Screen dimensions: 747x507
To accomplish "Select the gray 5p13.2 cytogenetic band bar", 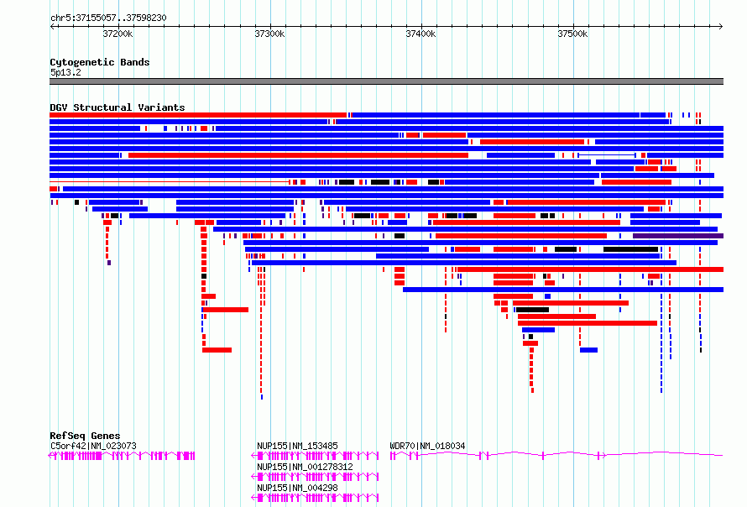I will [386, 81].
